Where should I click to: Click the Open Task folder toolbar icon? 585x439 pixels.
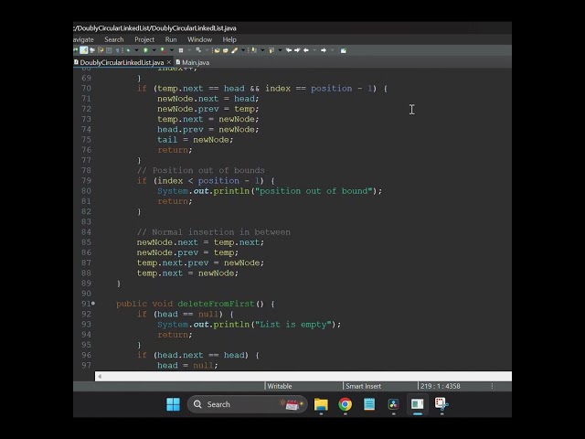point(226,50)
